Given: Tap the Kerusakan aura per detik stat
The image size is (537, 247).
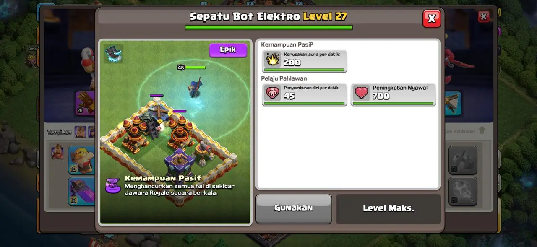Looking at the screenshot, I should pos(305,61).
